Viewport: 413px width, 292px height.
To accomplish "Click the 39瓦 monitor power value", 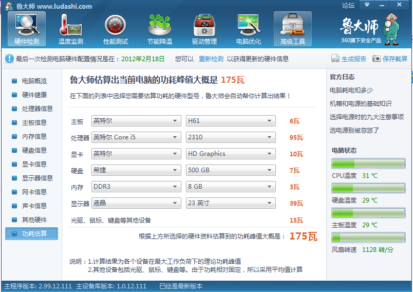I will tap(296, 203).
